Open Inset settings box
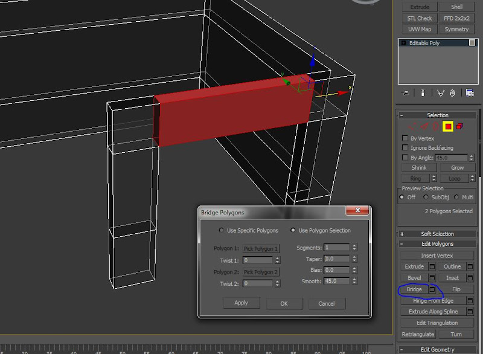This screenshot has height=354, width=483. pos(470,278)
